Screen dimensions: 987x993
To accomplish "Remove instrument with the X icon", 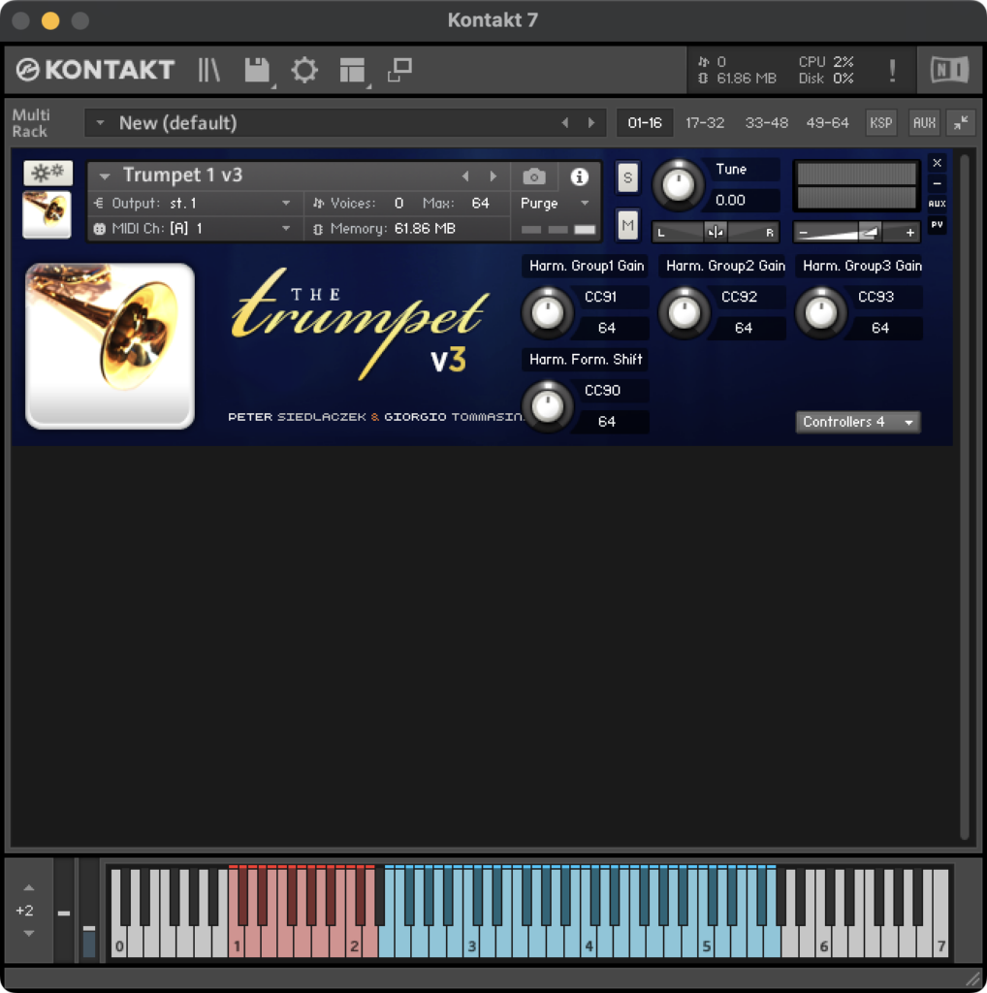I will pyautogui.click(x=937, y=163).
